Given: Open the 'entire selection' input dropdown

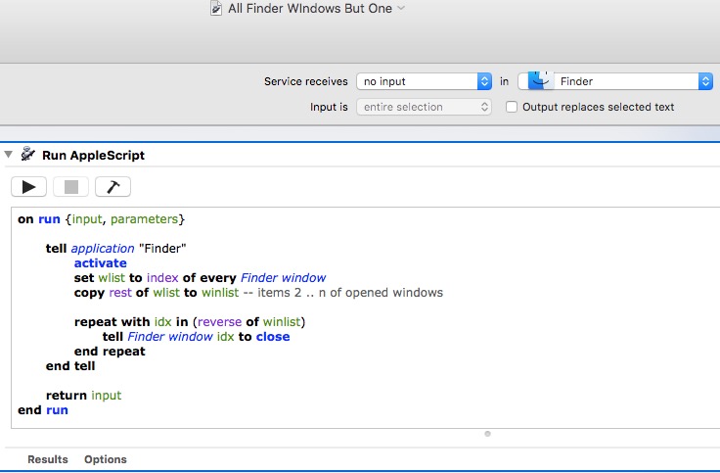Looking at the screenshot, I should (x=424, y=107).
